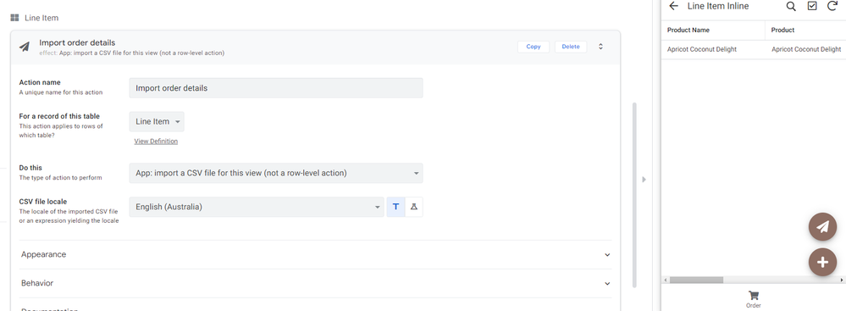Image resolution: width=846 pixels, height=311 pixels.
Task: Expand the Appearance section
Action: pos(315,254)
